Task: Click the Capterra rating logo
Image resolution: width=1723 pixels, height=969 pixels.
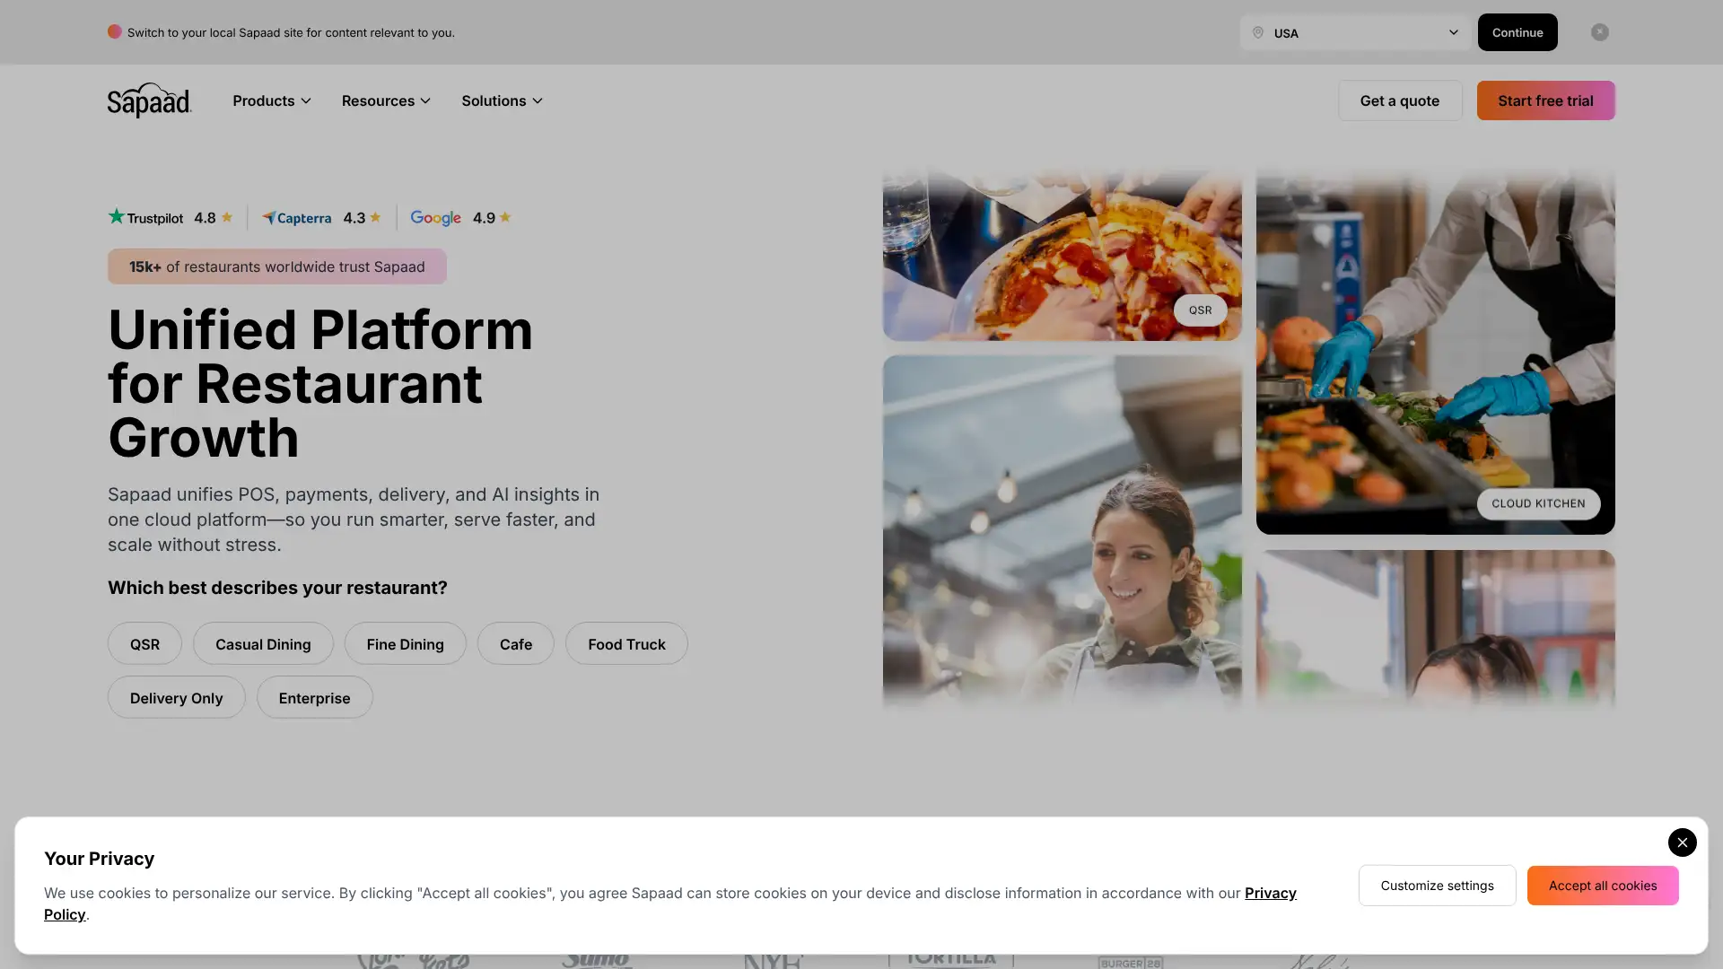Action: pos(296,218)
